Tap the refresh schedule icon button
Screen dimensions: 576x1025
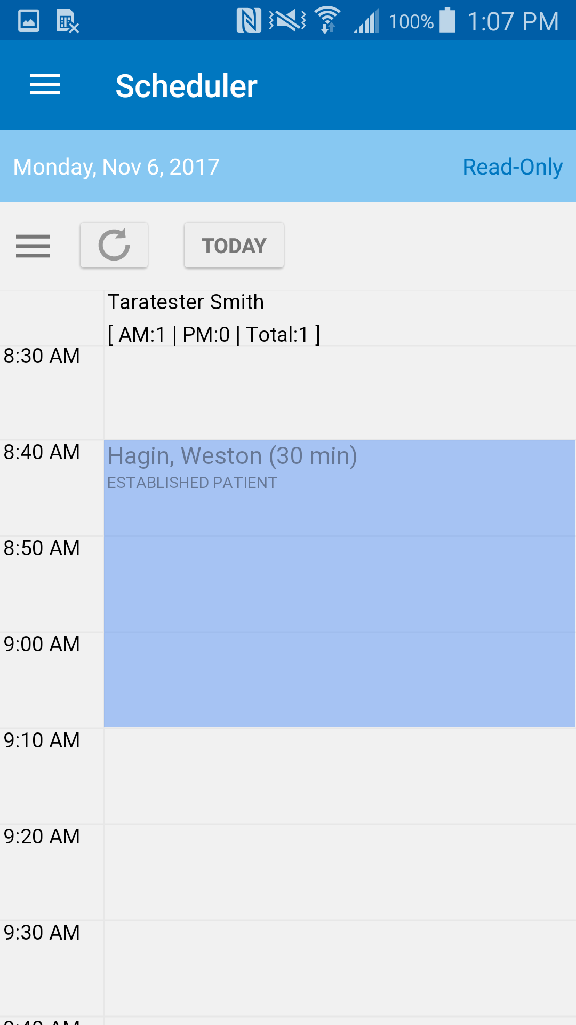(114, 245)
